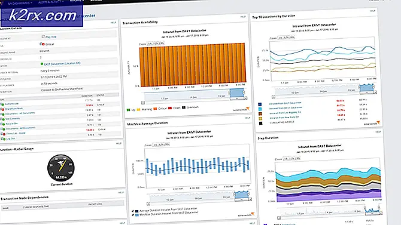The width and height of the screenshot is (401, 225).
Task: Click the Authenticate step status icon
Action: click(x=2, y=104)
